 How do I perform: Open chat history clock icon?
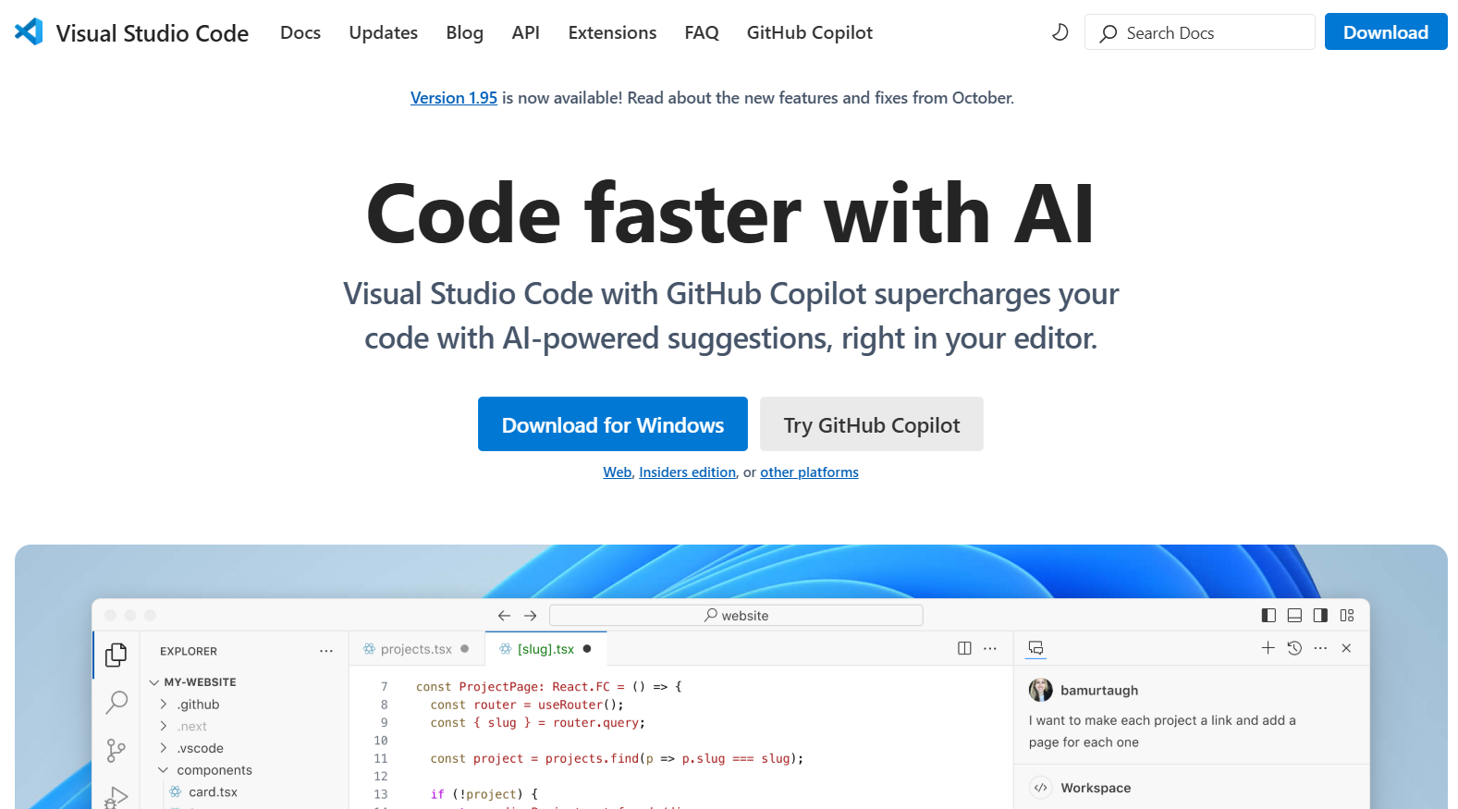coord(1294,648)
